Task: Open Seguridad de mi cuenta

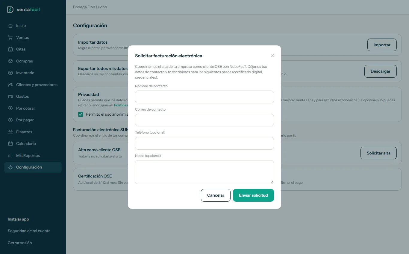Action: point(29,231)
